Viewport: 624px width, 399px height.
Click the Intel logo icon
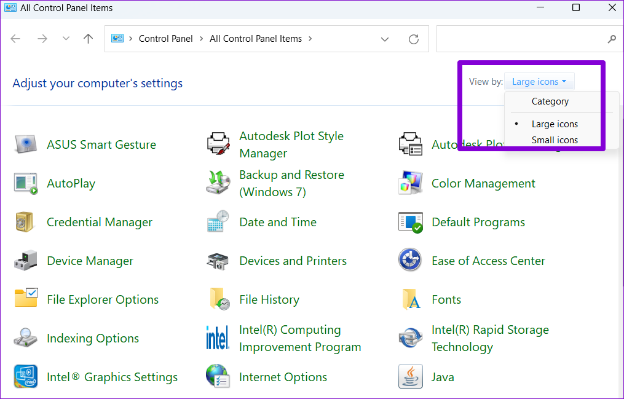[x=218, y=338]
